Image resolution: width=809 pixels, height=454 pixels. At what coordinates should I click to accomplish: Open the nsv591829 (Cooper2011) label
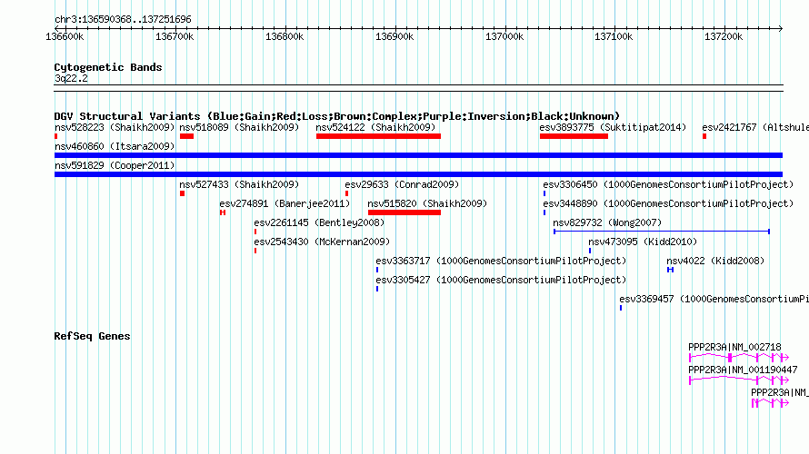(x=115, y=165)
